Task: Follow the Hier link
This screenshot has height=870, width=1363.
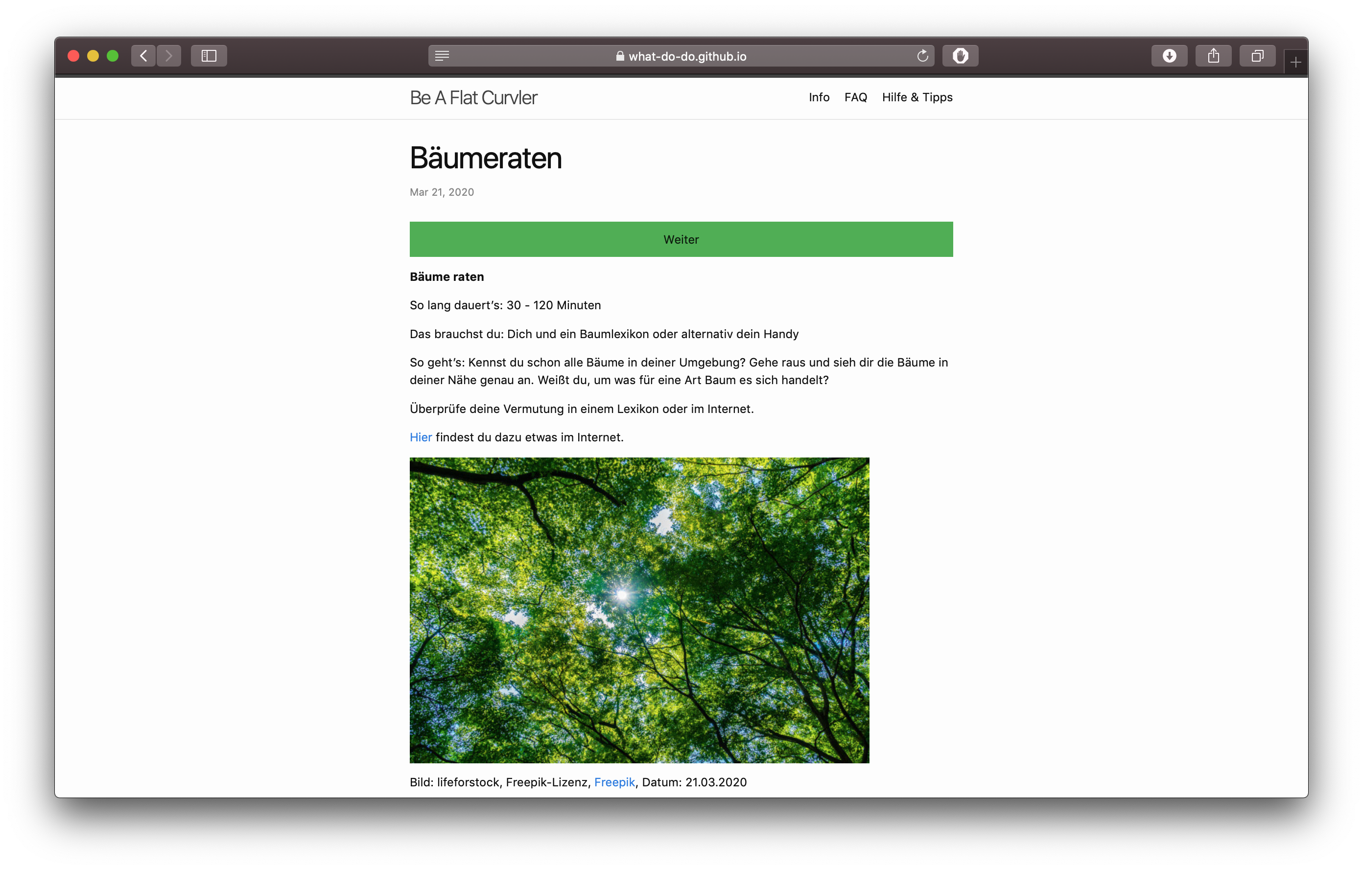Action: (421, 437)
